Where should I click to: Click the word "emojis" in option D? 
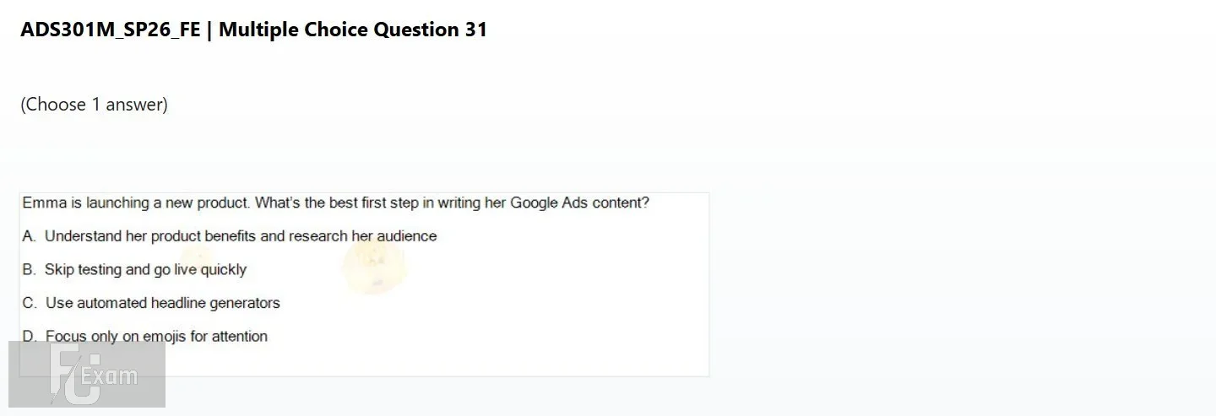[x=165, y=337]
